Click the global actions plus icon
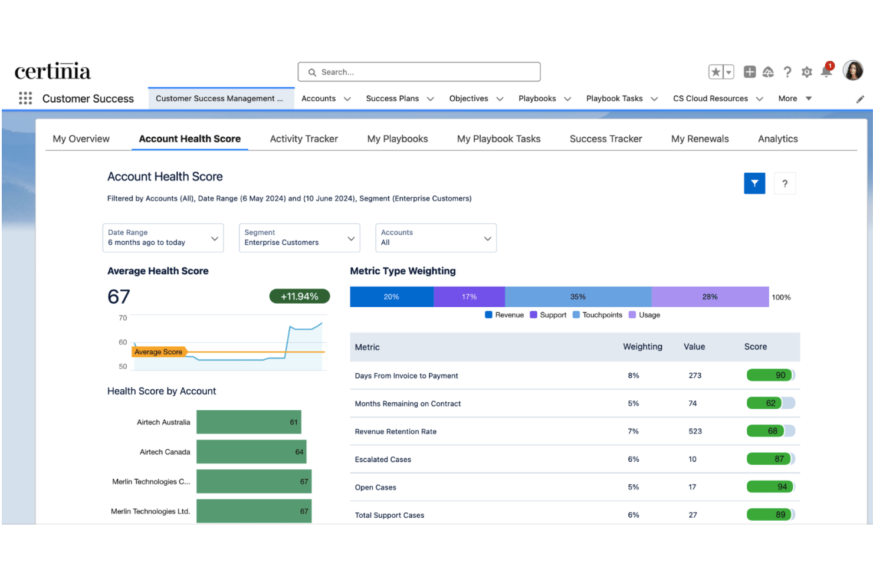This screenshot has width=873, height=582. click(x=750, y=72)
